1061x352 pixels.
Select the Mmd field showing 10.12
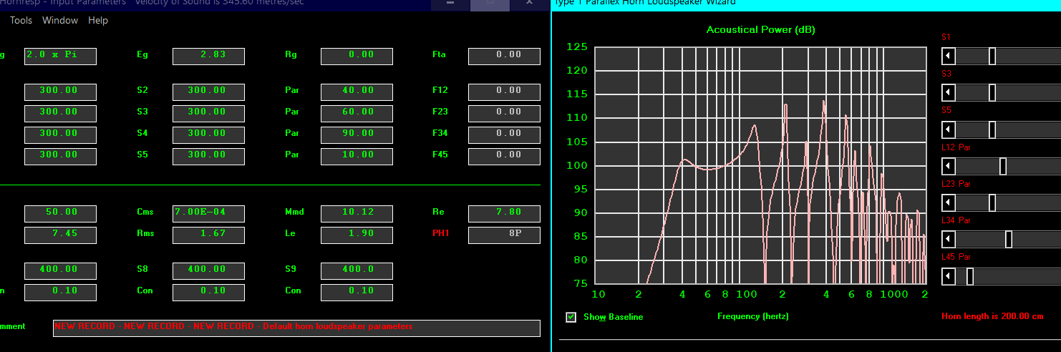coord(357,214)
